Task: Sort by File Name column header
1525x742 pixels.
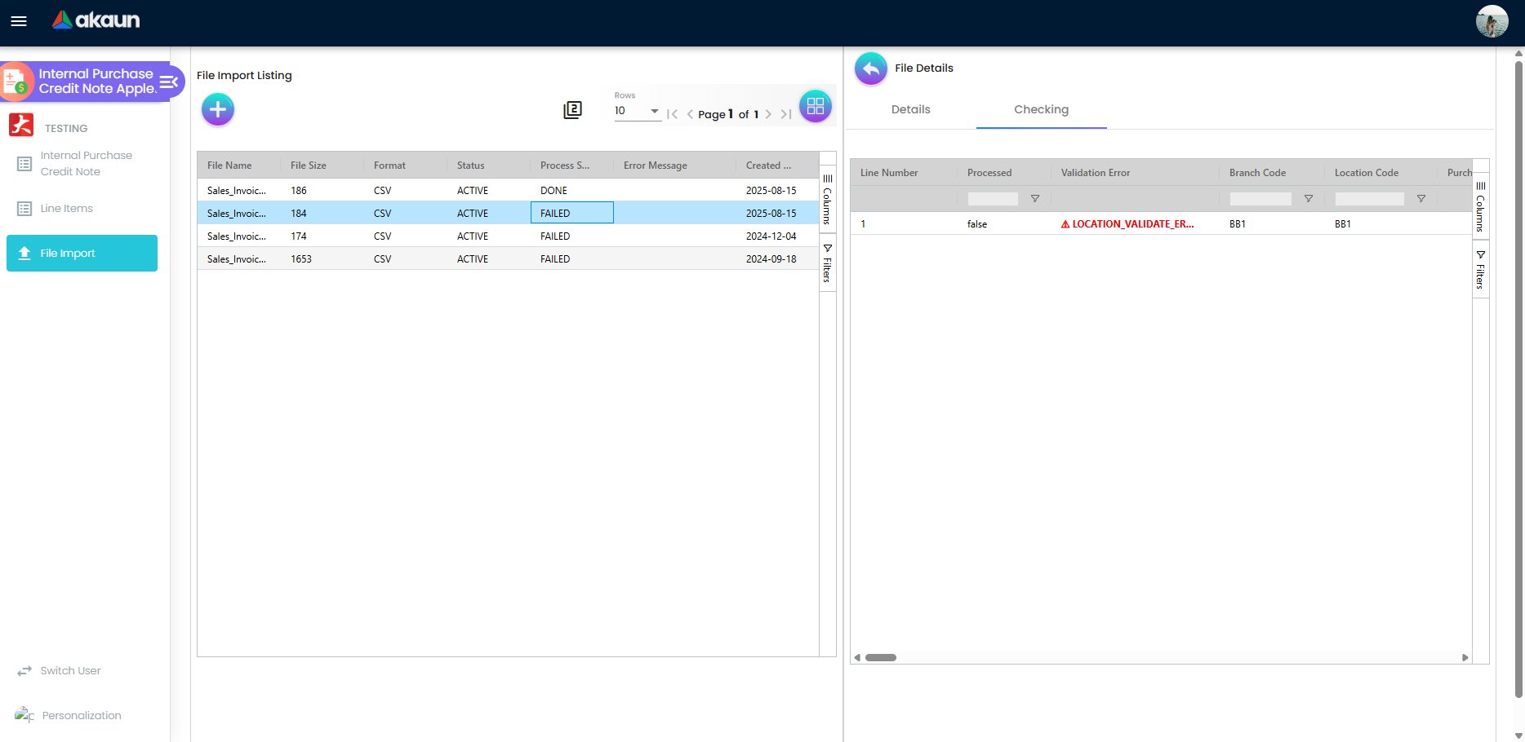Action: (x=229, y=166)
